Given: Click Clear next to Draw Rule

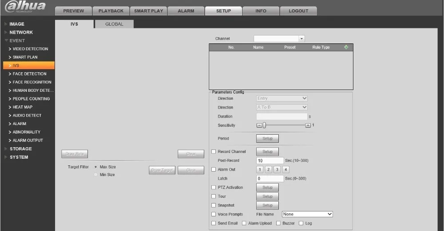Looking at the screenshot, I should pos(191,154).
